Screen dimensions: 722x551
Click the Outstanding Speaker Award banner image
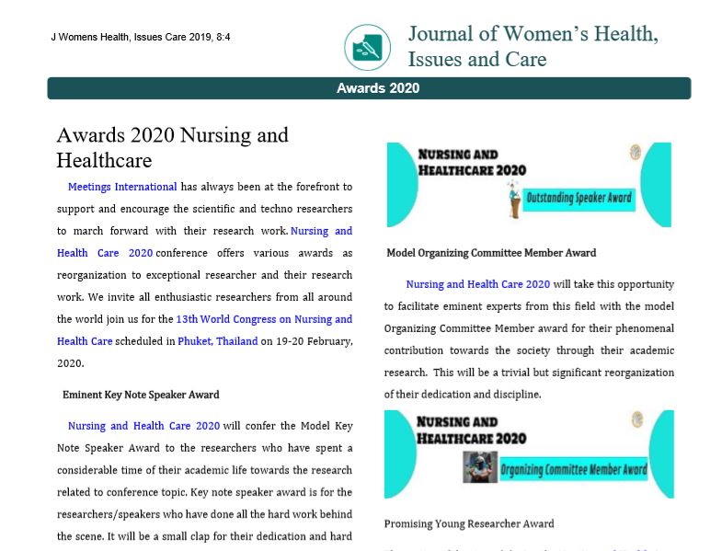tap(529, 185)
